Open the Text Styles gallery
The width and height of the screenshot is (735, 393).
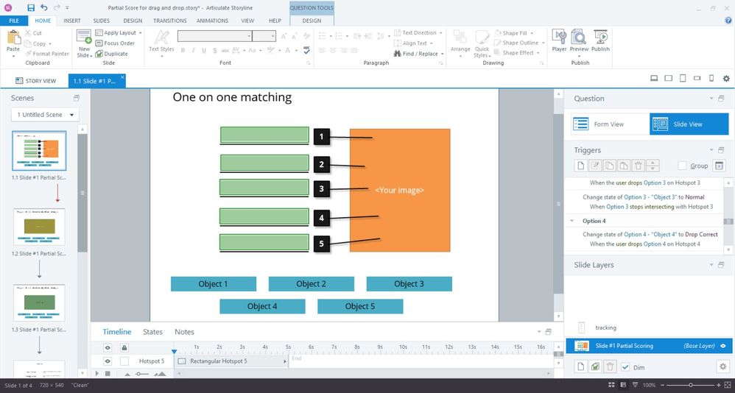(x=161, y=41)
